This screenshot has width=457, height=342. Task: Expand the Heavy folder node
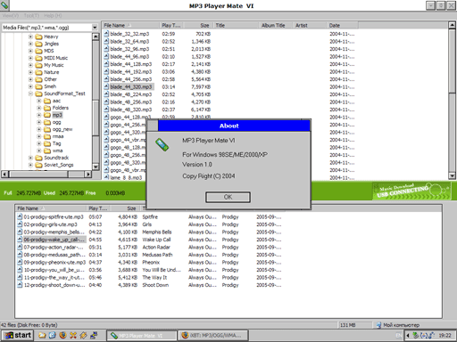click(x=30, y=37)
